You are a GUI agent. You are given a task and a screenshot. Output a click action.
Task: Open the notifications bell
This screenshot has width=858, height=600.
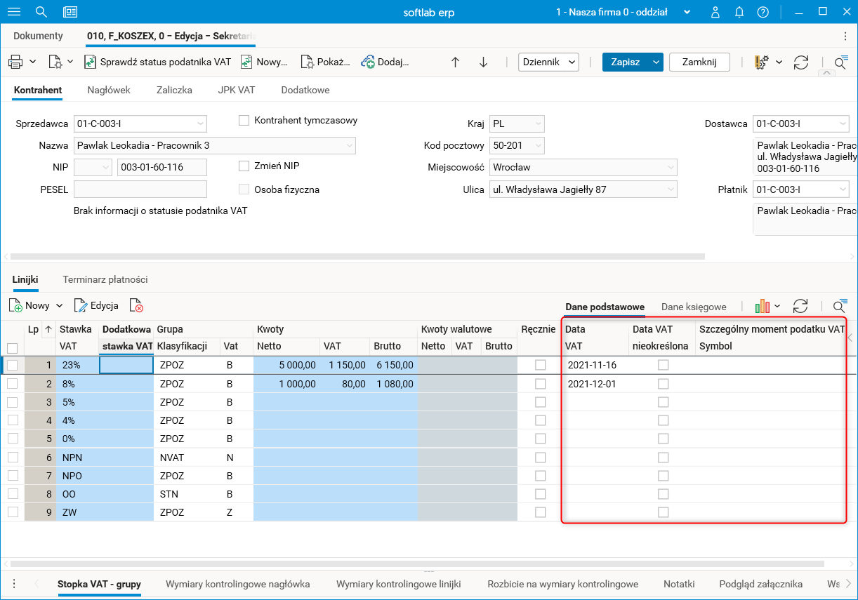tap(739, 12)
